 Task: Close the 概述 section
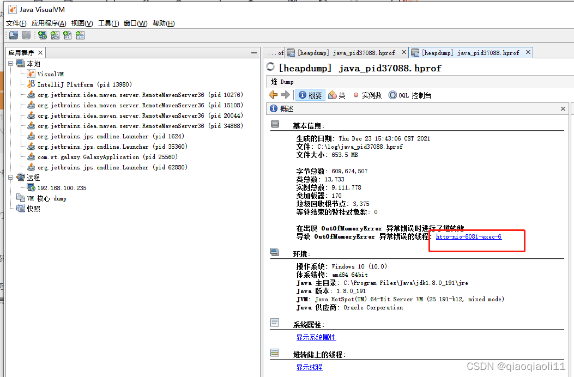click(563, 109)
